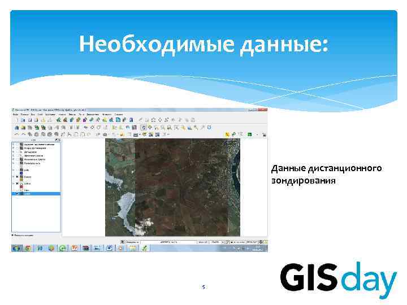
Task: Toggle 'Населенные пункты' layer checkbox
Action: tap(18, 159)
